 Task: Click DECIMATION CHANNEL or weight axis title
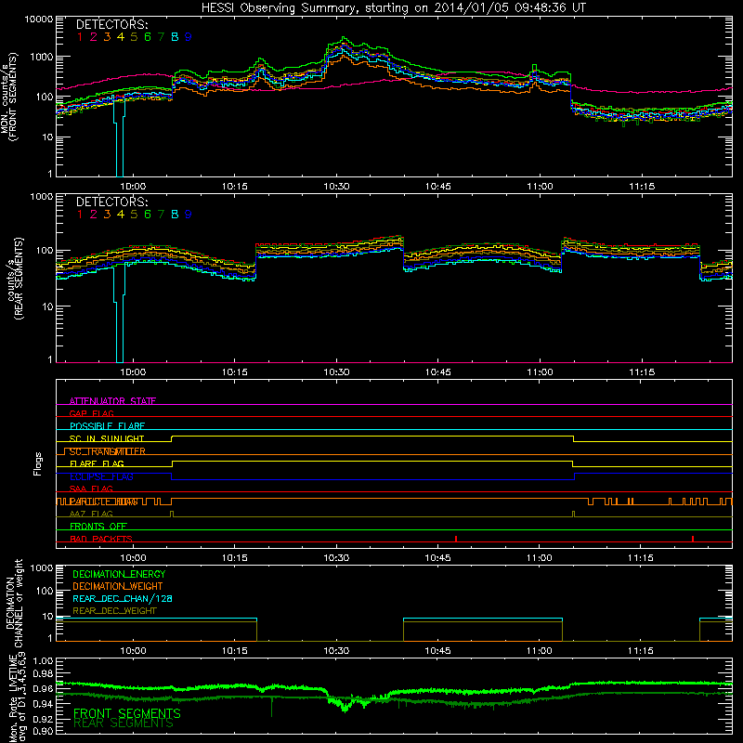14,603
